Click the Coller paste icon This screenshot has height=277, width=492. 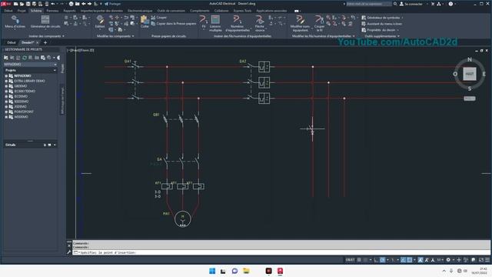click(x=145, y=22)
